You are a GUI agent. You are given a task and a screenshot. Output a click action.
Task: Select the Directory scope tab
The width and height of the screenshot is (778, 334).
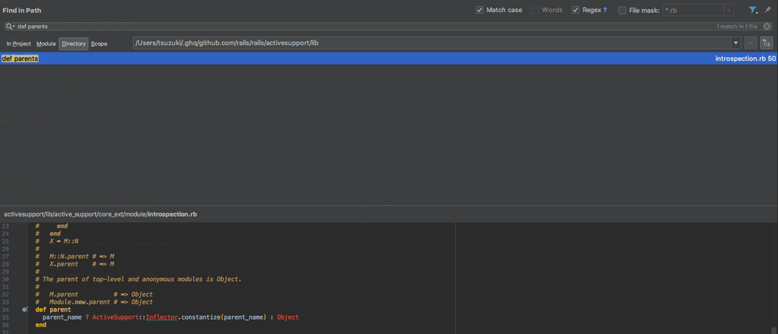[x=74, y=43]
